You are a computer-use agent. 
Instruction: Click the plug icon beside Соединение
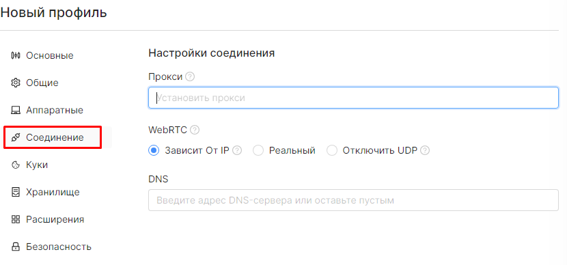pyautogui.click(x=15, y=137)
